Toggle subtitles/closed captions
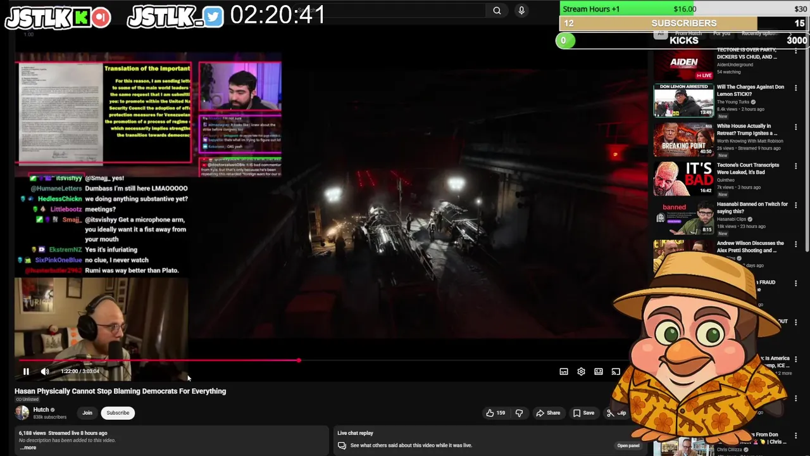This screenshot has width=810, height=456. tap(564, 372)
